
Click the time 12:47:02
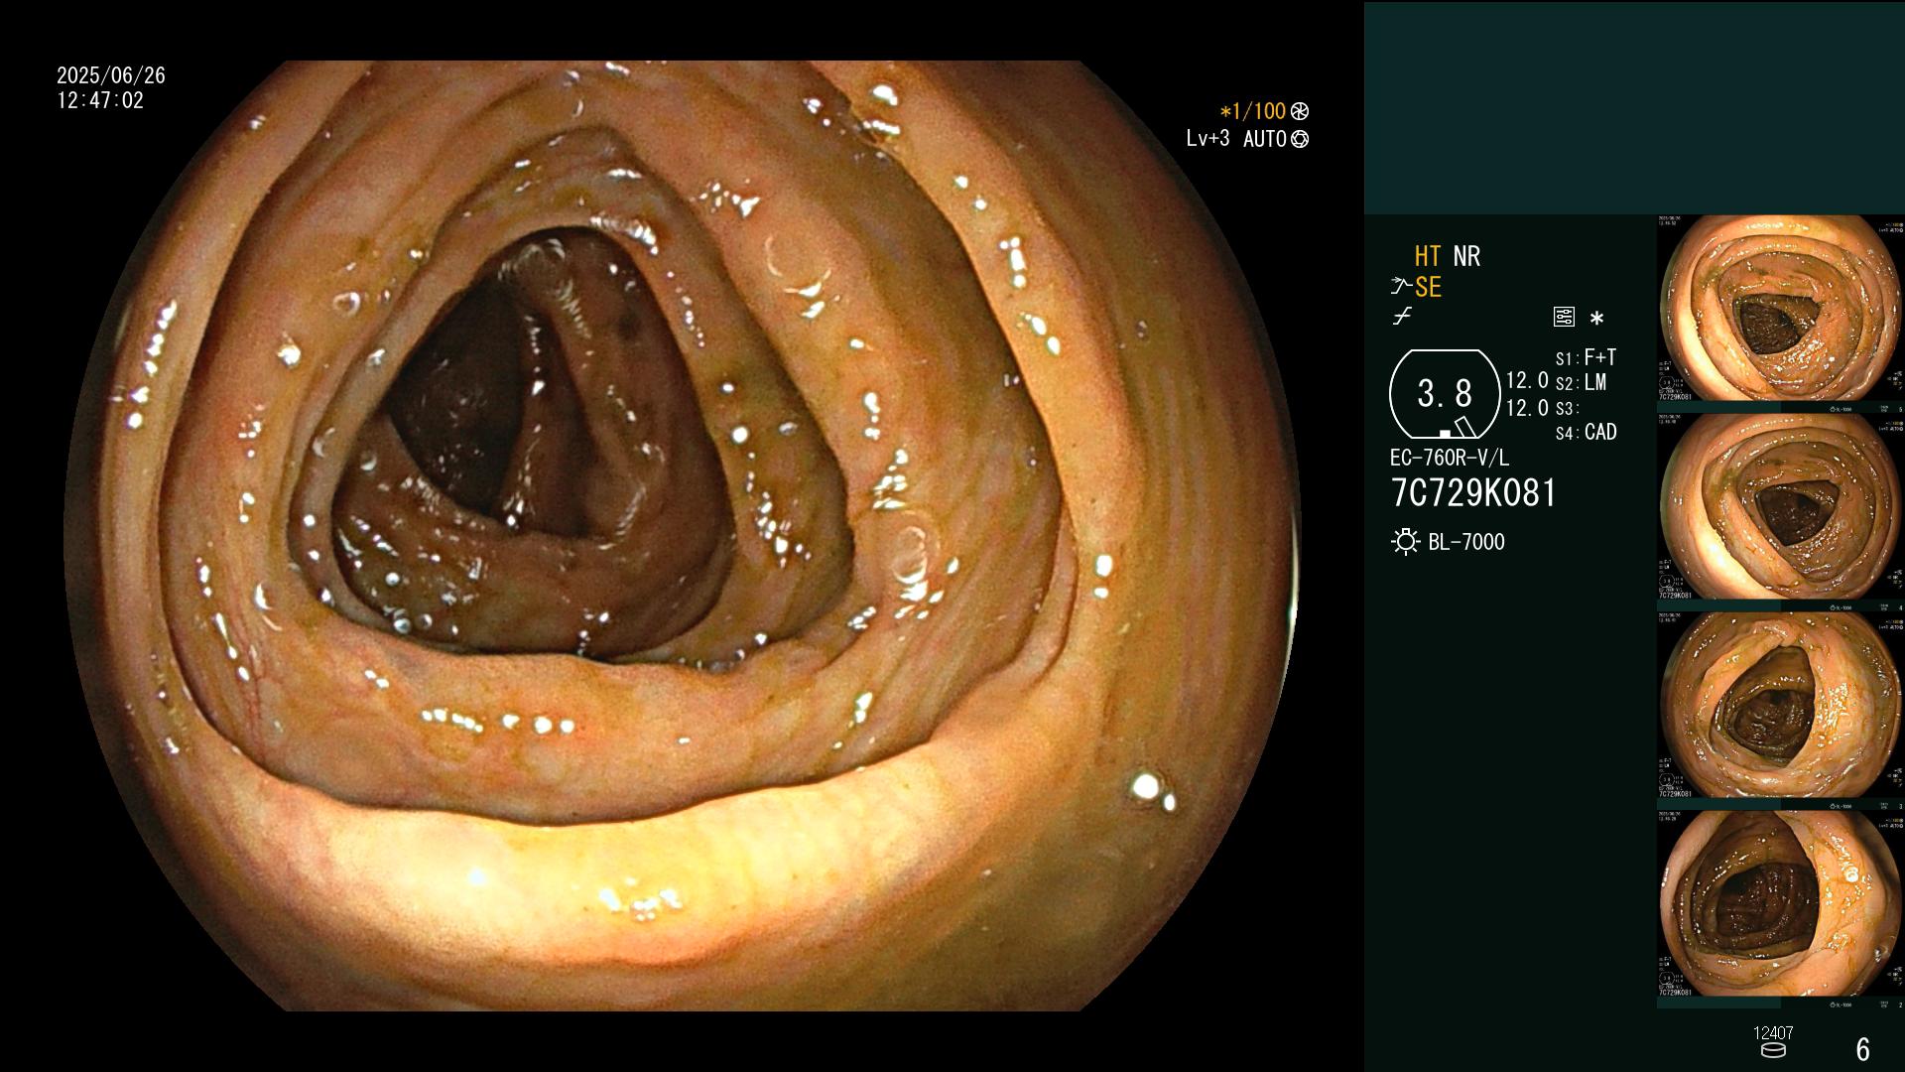(x=100, y=101)
